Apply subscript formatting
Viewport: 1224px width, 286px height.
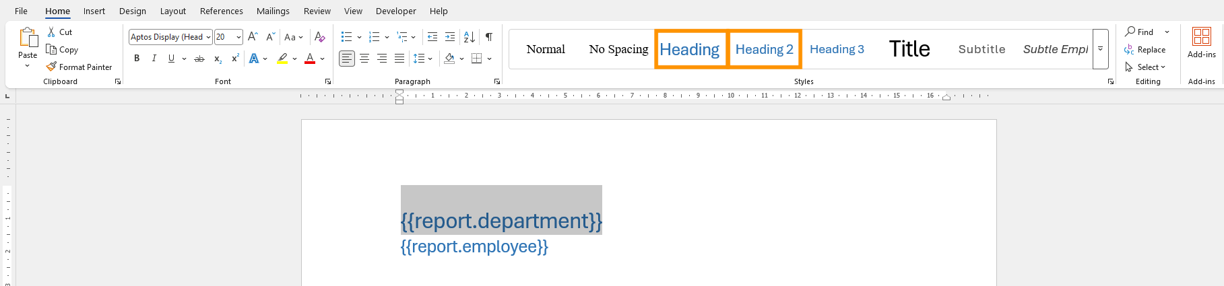point(218,59)
